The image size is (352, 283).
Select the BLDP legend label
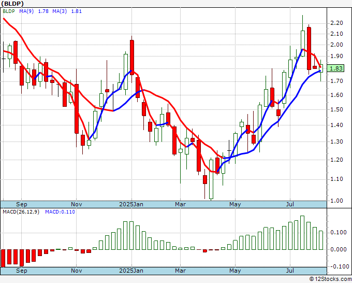[x=8, y=11]
